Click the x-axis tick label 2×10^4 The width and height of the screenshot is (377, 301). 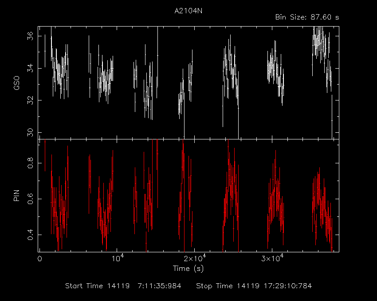194,258
